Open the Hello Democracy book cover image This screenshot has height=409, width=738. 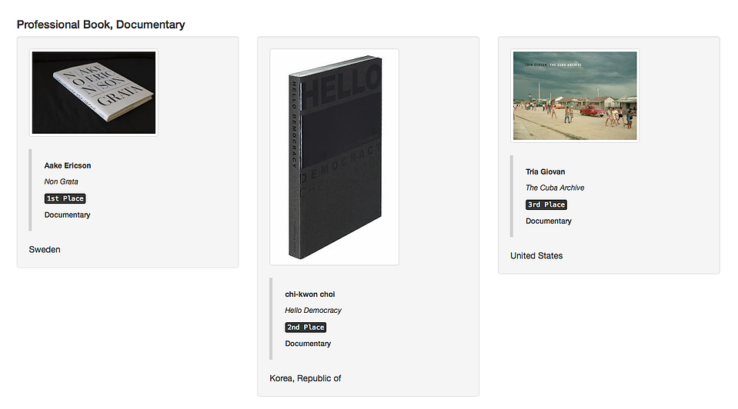tap(334, 157)
